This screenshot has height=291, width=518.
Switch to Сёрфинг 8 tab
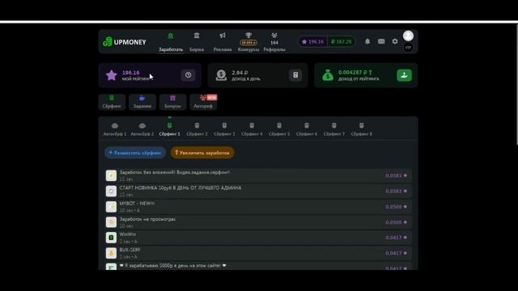pos(362,129)
